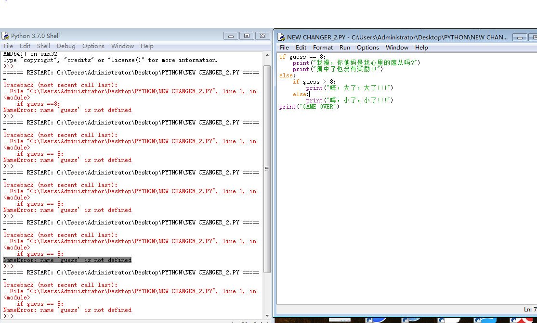Click the empty >>> prompt at shell bottom
The image size is (537, 323).
8,316
